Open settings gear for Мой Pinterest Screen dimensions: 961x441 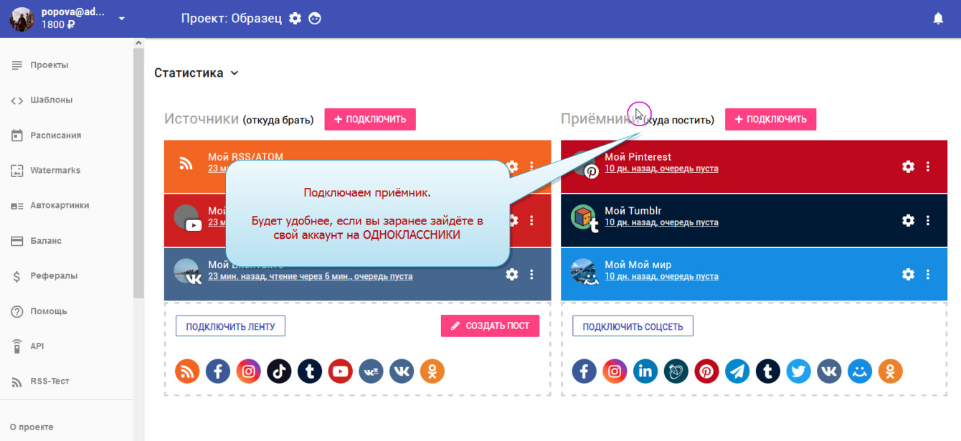coord(908,166)
